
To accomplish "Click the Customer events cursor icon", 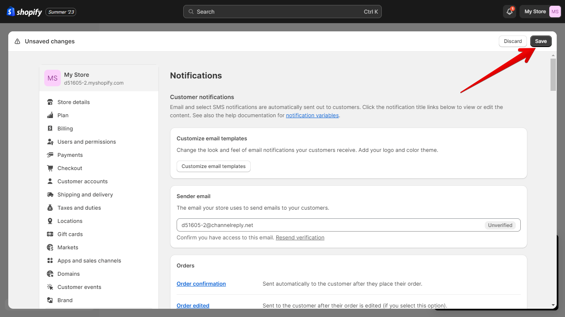I will click(50, 287).
